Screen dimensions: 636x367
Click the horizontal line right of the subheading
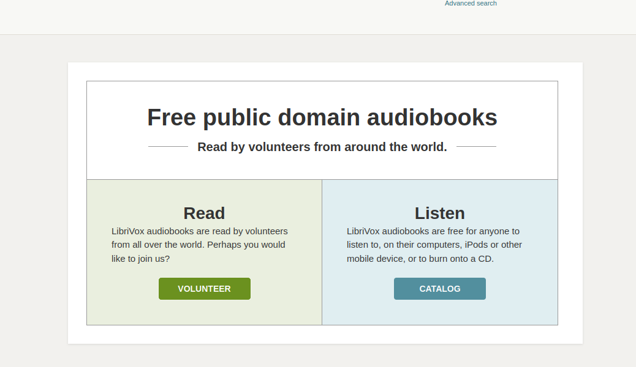pyautogui.click(x=476, y=147)
